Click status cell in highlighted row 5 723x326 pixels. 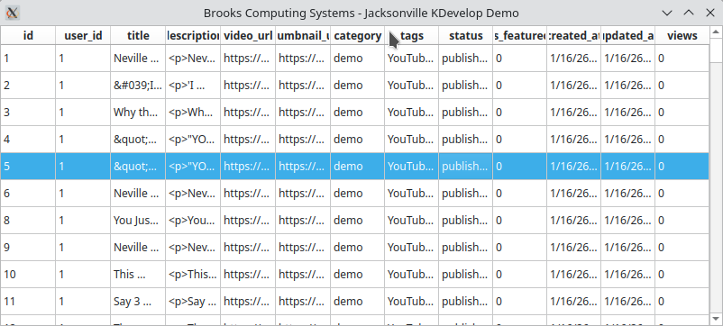(465, 167)
